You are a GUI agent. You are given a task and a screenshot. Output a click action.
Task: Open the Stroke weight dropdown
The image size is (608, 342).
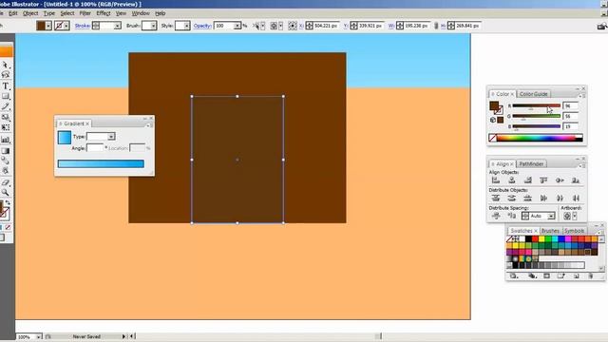[117, 26]
